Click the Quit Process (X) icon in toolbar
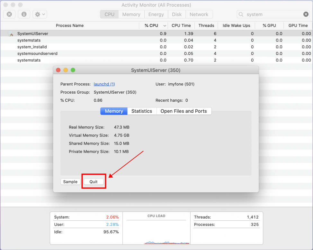The height and width of the screenshot is (250, 313). point(9,14)
